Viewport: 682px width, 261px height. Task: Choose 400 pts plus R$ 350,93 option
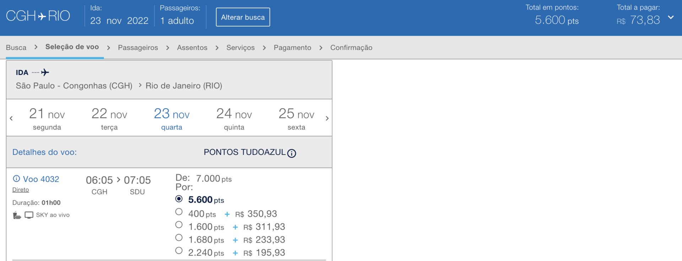tap(179, 212)
